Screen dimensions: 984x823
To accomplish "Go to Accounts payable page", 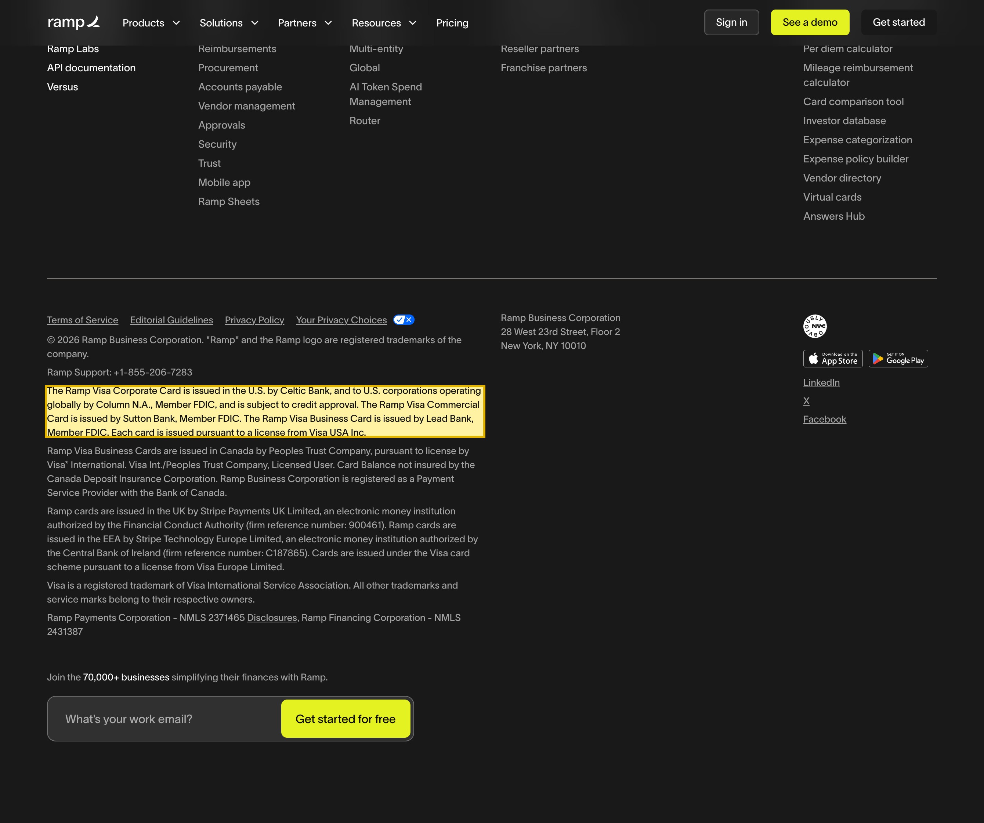I will 240,87.
